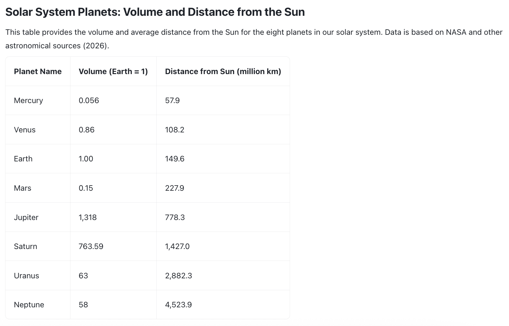Click the Solar System Planets page title
Image resolution: width=509 pixels, height=326 pixels.
click(x=155, y=12)
